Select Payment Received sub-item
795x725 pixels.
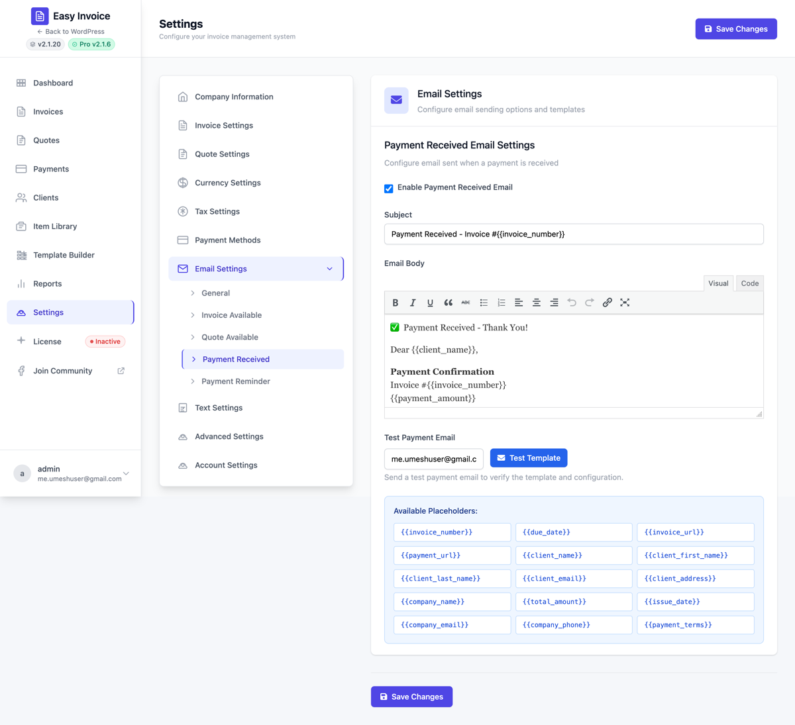point(263,359)
